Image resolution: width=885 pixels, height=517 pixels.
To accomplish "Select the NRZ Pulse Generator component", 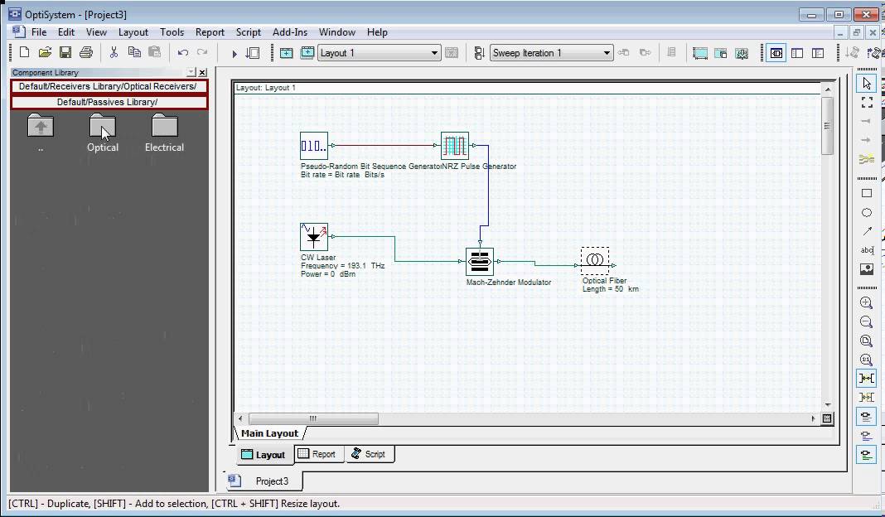I will [x=455, y=146].
